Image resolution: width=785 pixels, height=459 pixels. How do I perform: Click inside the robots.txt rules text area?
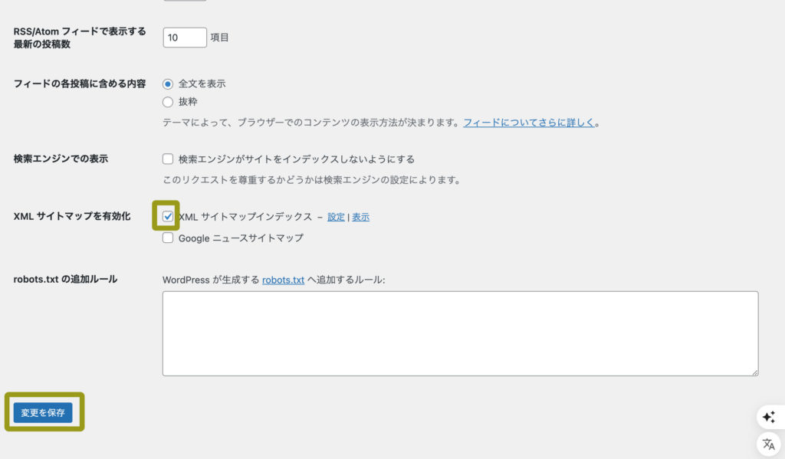coord(460,332)
